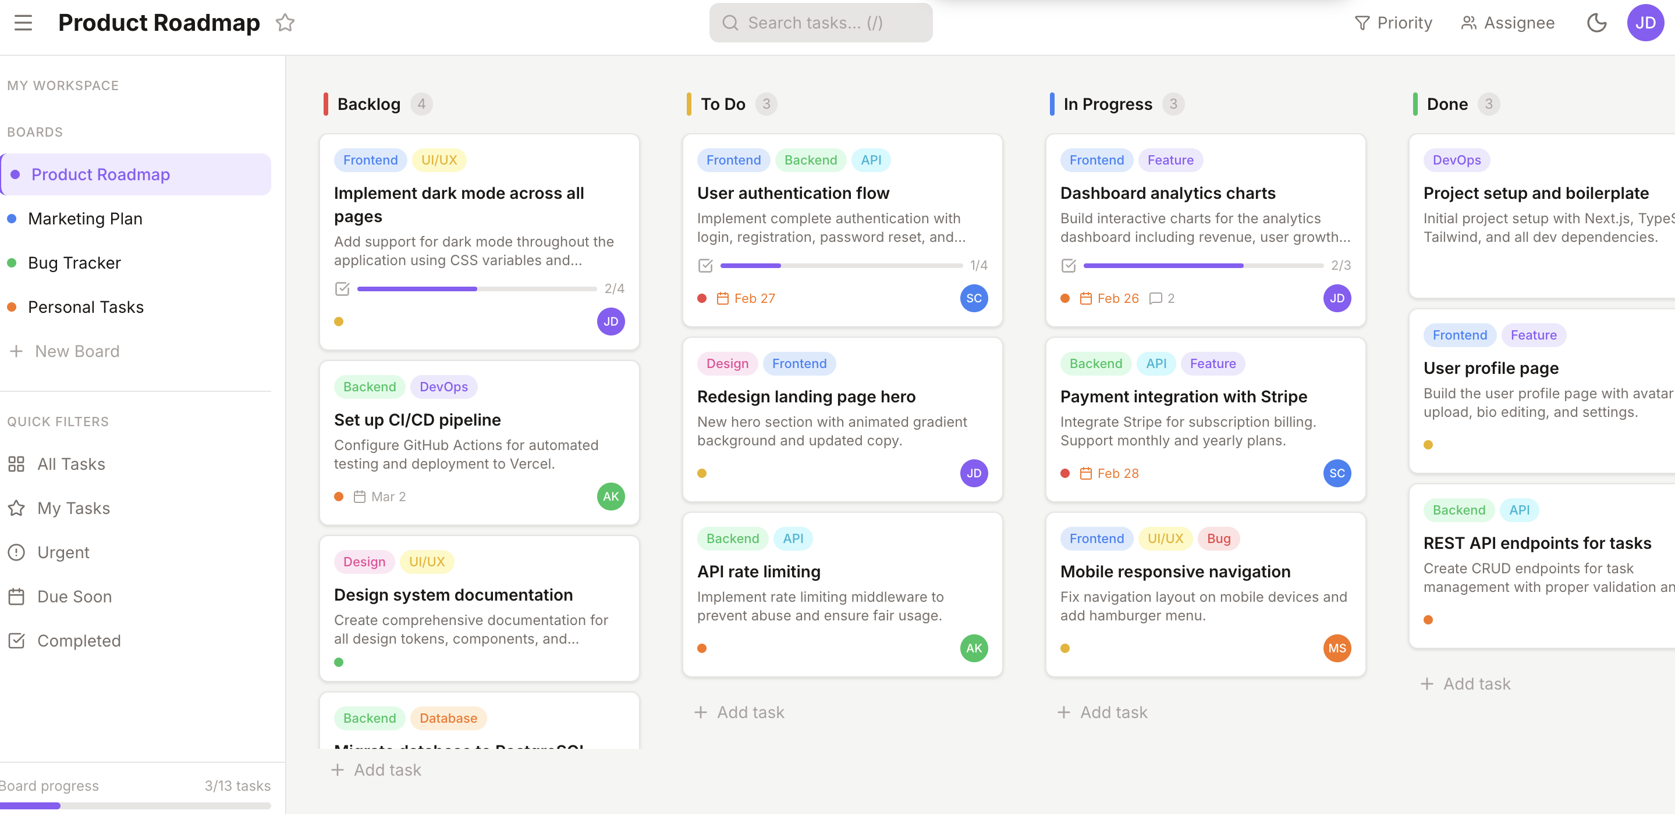Toggle the subtask checklist on Dashboard analytics charts
The width and height of the screenshot is (1675, 814).
1069,265
